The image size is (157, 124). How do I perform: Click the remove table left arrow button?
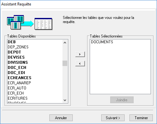pyautogui.click(x=80, y=63)
